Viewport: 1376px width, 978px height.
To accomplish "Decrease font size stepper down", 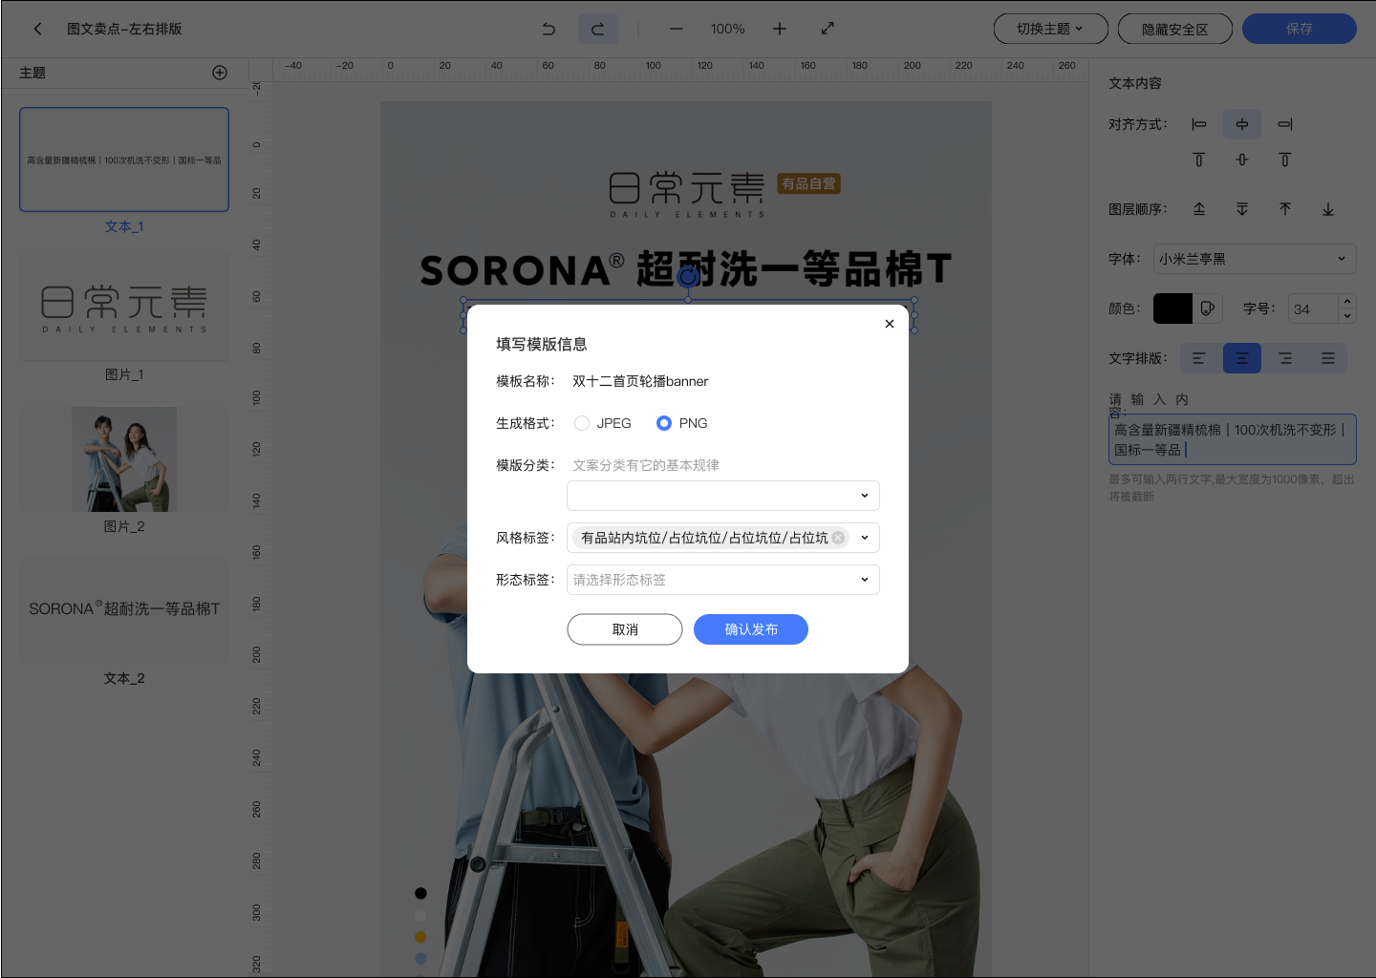I will (x=1347, y=316).
